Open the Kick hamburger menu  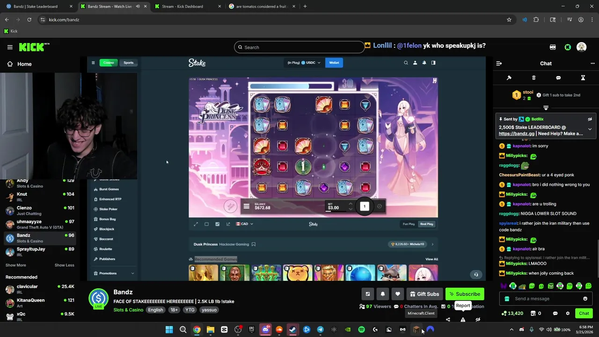(10, 47)
